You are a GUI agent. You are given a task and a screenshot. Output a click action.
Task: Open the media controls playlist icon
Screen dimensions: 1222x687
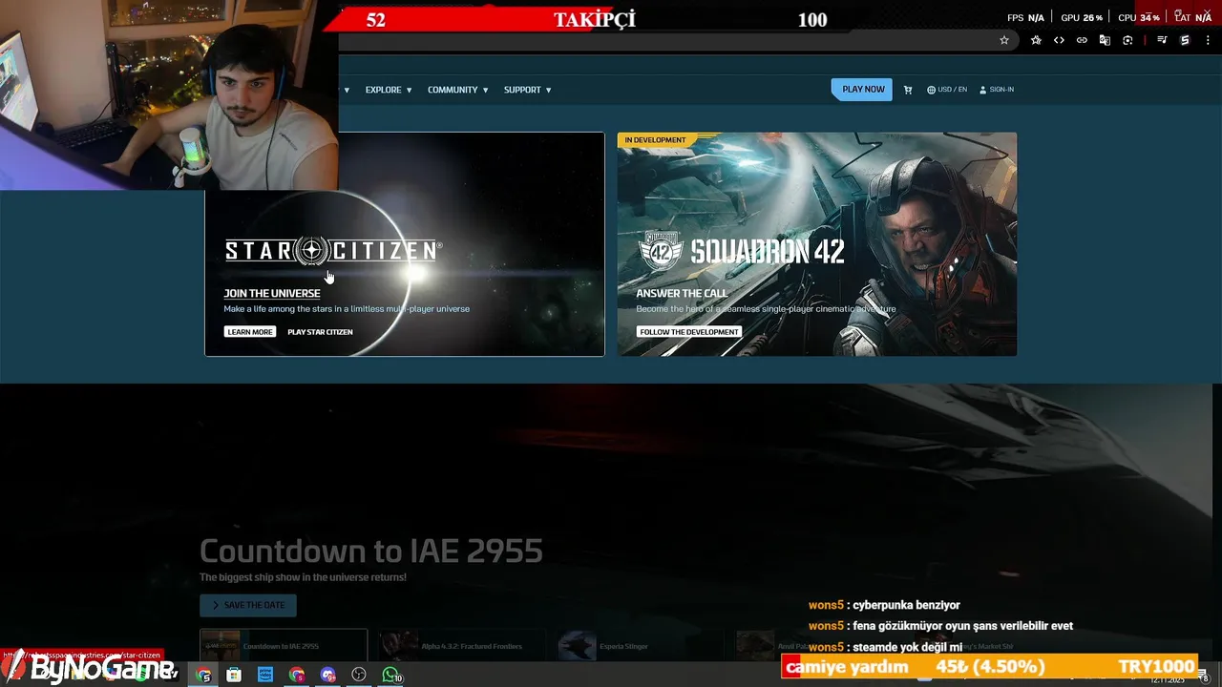(1162, 40)
